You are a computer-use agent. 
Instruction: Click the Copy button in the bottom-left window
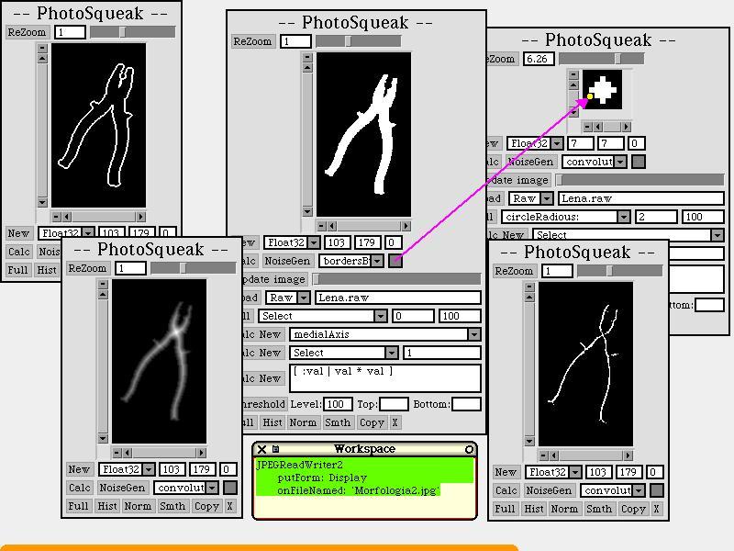(x=206, y=506)
